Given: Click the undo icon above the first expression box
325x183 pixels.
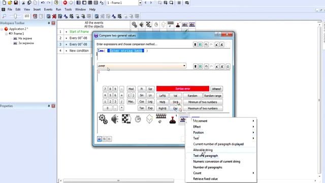Looking at the screenshot, I should pos(206,45).
